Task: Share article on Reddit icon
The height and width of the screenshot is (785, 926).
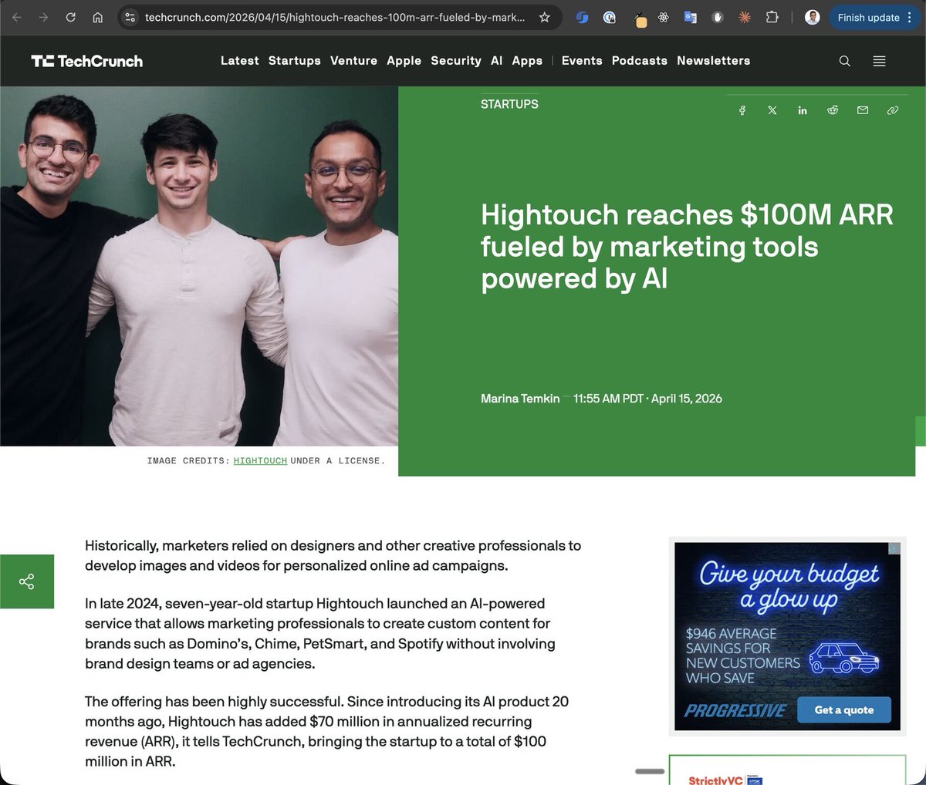Action: coord(833,110)
